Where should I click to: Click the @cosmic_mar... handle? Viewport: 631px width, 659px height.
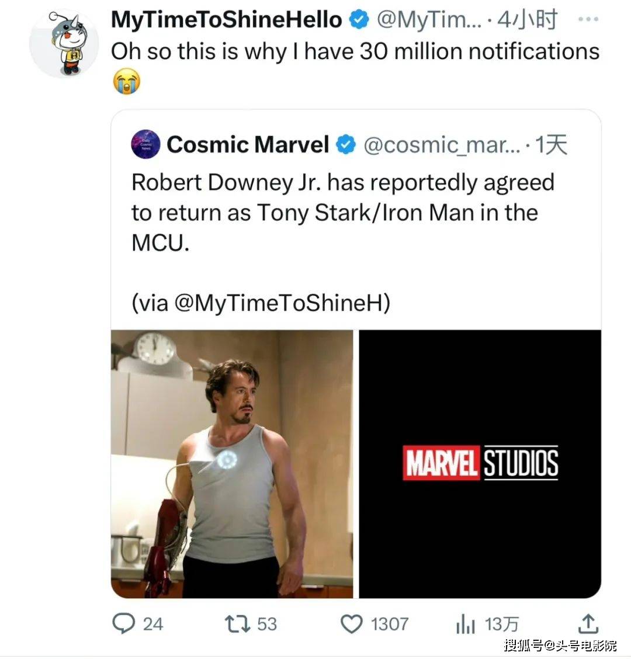pos(441,145)
